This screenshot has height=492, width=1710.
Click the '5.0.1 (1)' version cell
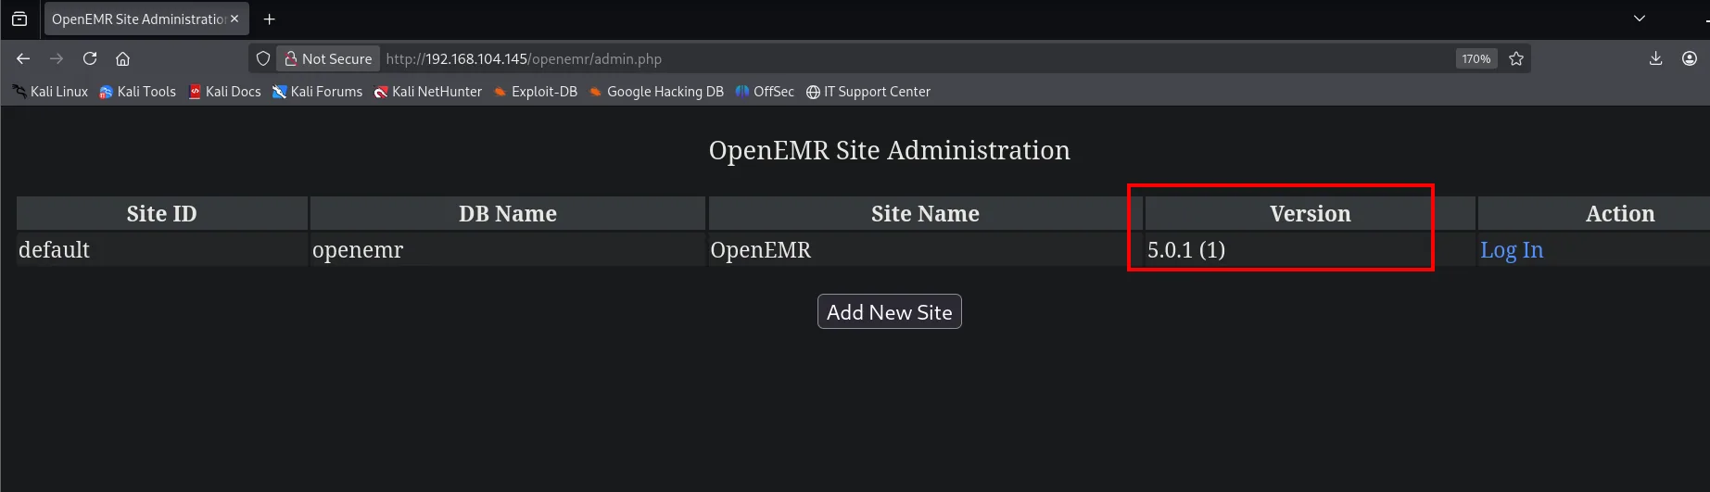tap(1311, 250)
